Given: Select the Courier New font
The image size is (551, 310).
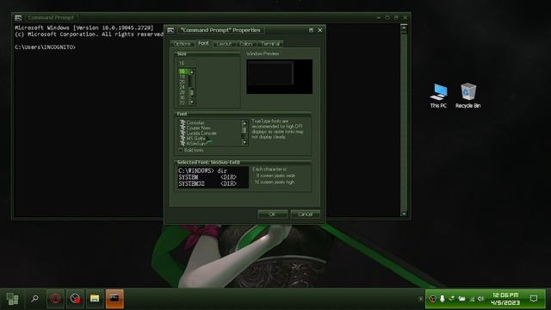Looking at the screenshot, I should tap(199, 128).
